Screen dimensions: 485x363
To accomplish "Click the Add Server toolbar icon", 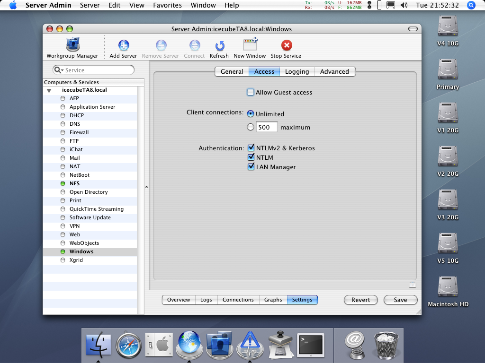I will pos(124,45).
